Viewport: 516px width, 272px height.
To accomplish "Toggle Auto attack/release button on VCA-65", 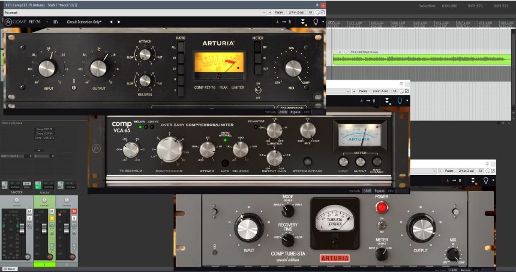I will (x=226, y=163).
